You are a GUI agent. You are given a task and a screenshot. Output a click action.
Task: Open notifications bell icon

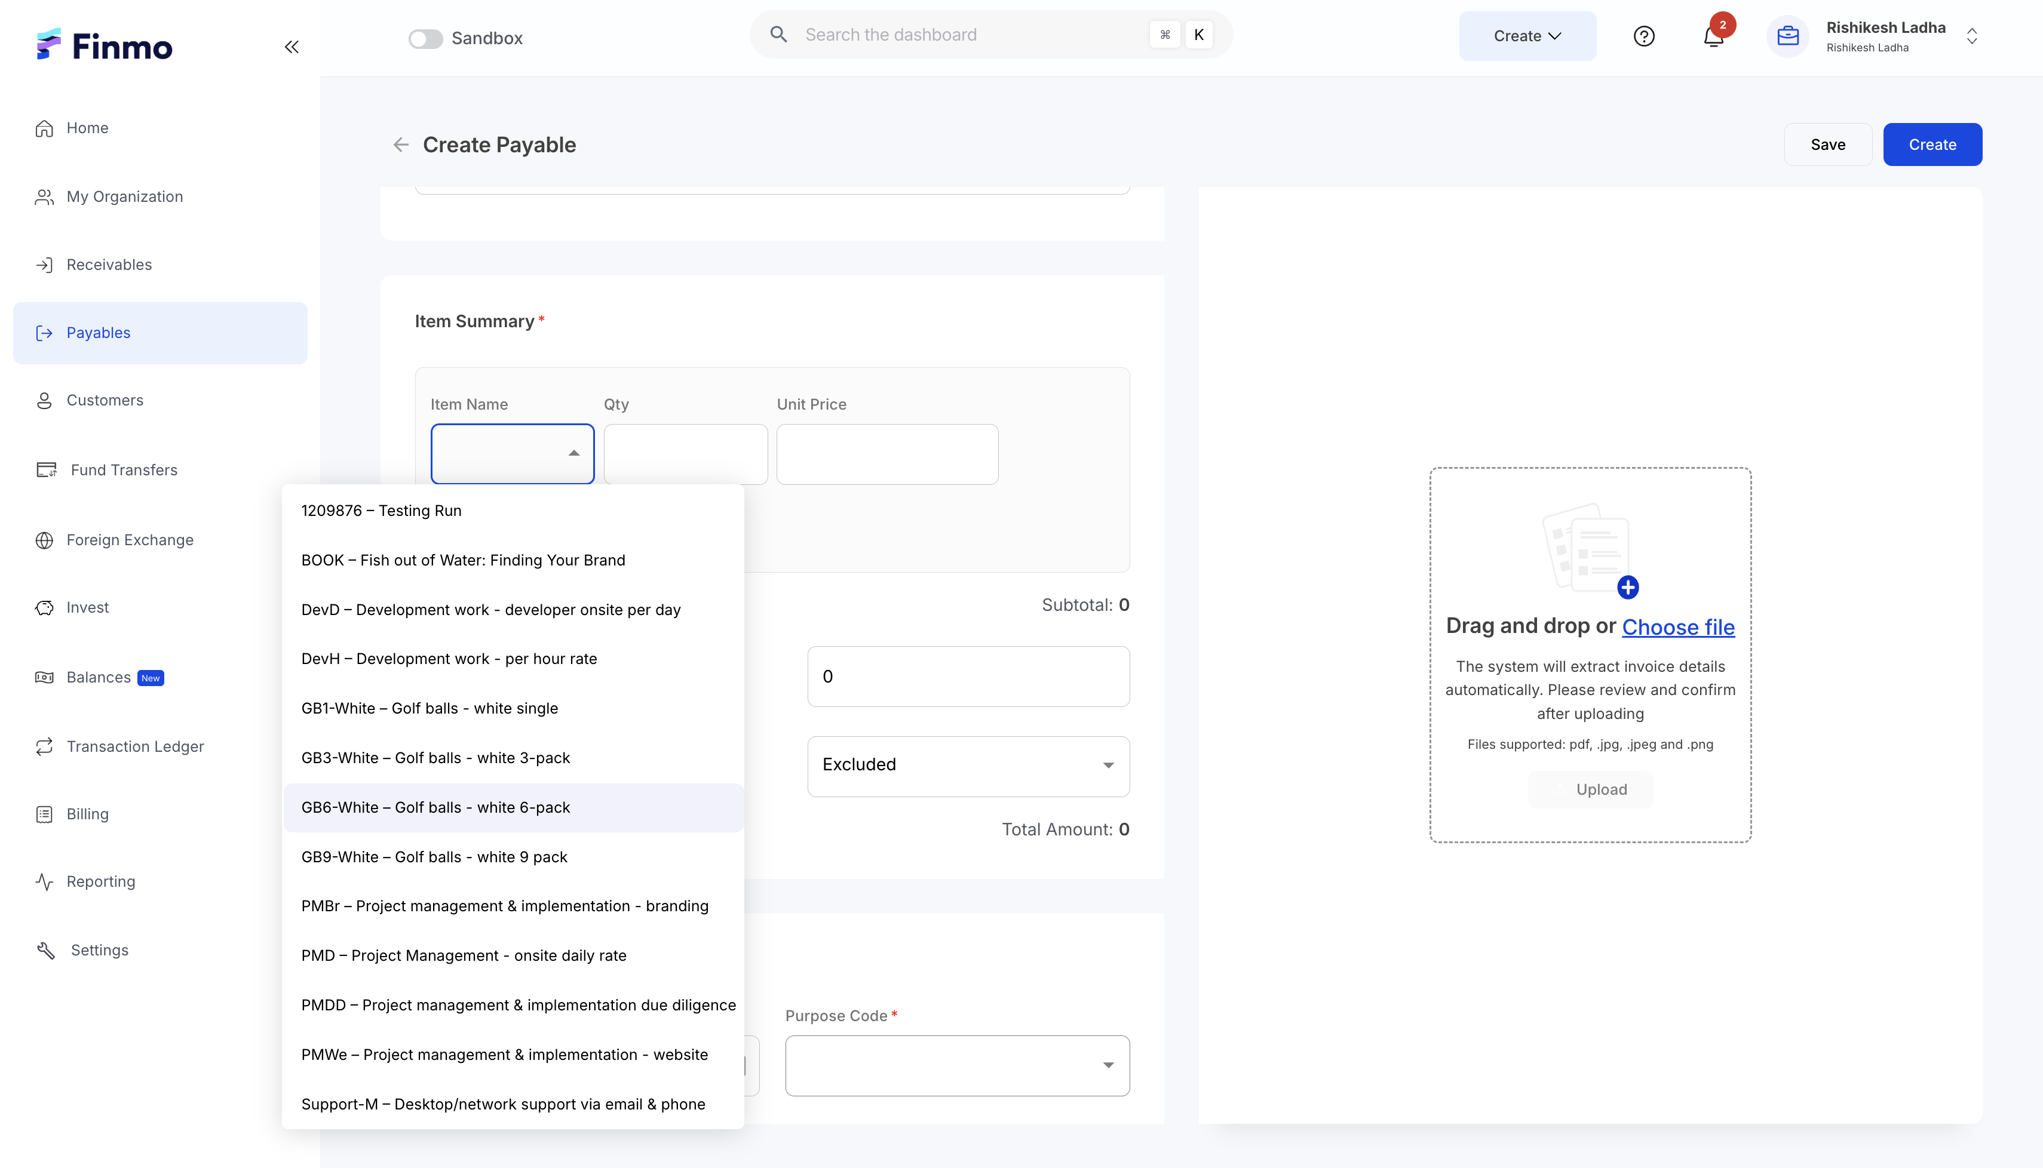1713,37
